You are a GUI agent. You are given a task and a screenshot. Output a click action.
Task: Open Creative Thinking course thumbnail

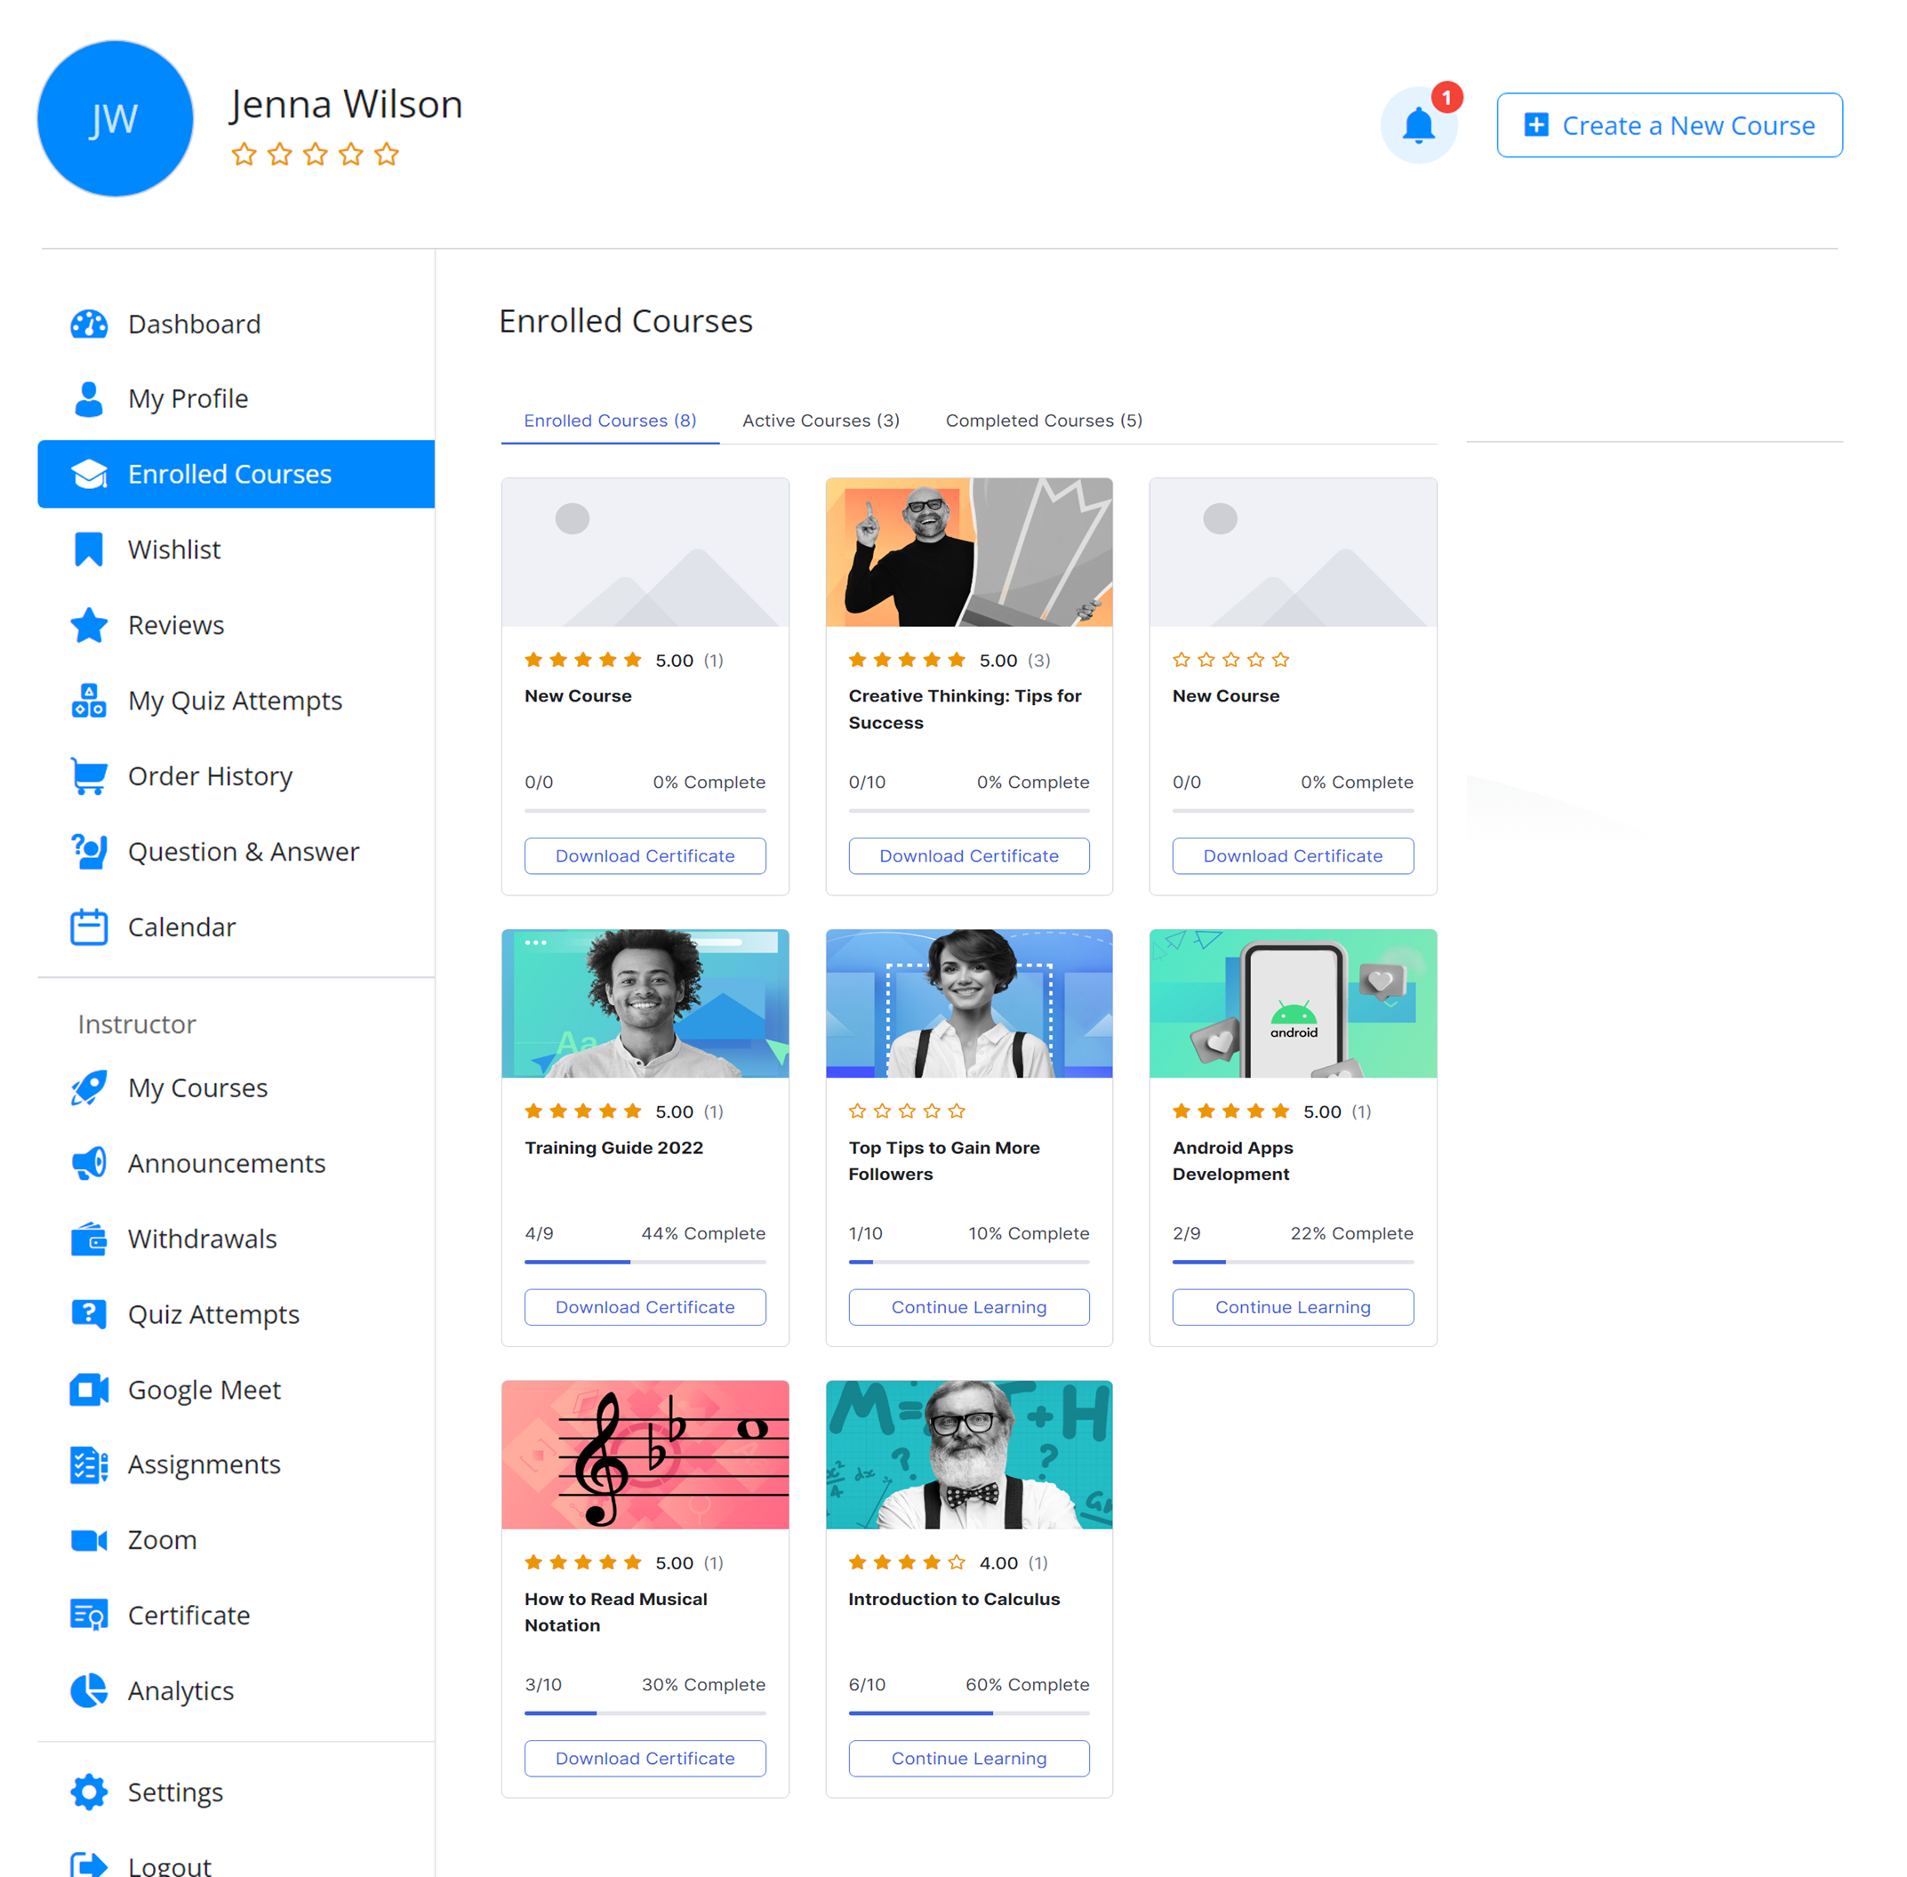968,552
